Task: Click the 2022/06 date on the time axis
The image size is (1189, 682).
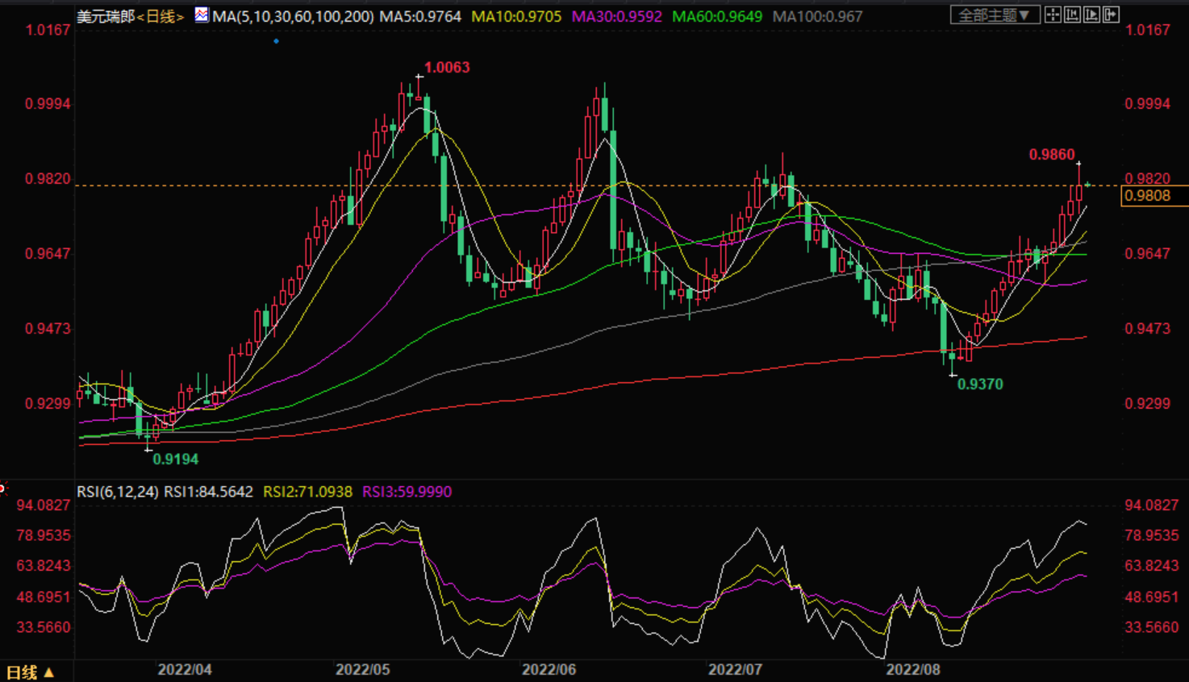Action: [549, 670]
